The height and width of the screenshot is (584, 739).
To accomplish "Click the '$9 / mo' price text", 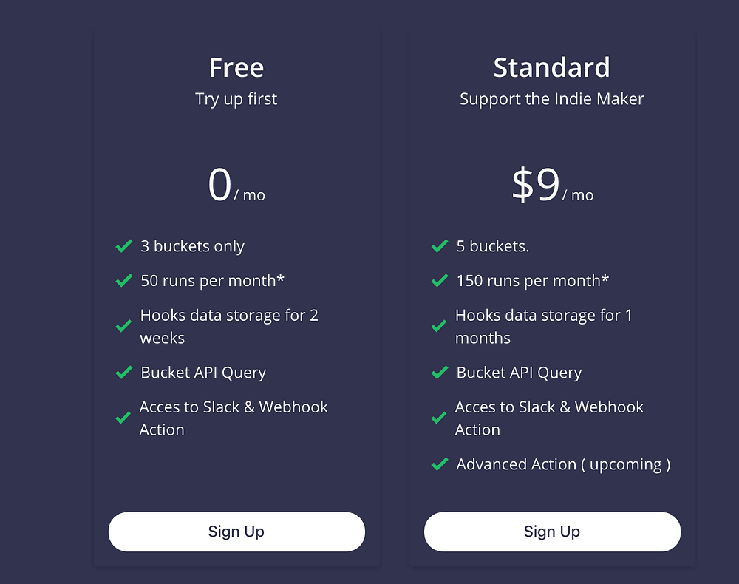I will (x=552, y=185).
